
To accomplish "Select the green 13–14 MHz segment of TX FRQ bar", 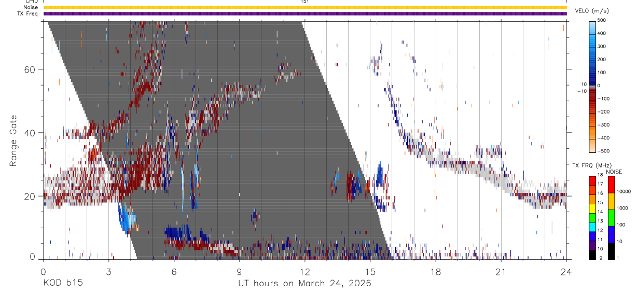I will click(x=592, y=217).
